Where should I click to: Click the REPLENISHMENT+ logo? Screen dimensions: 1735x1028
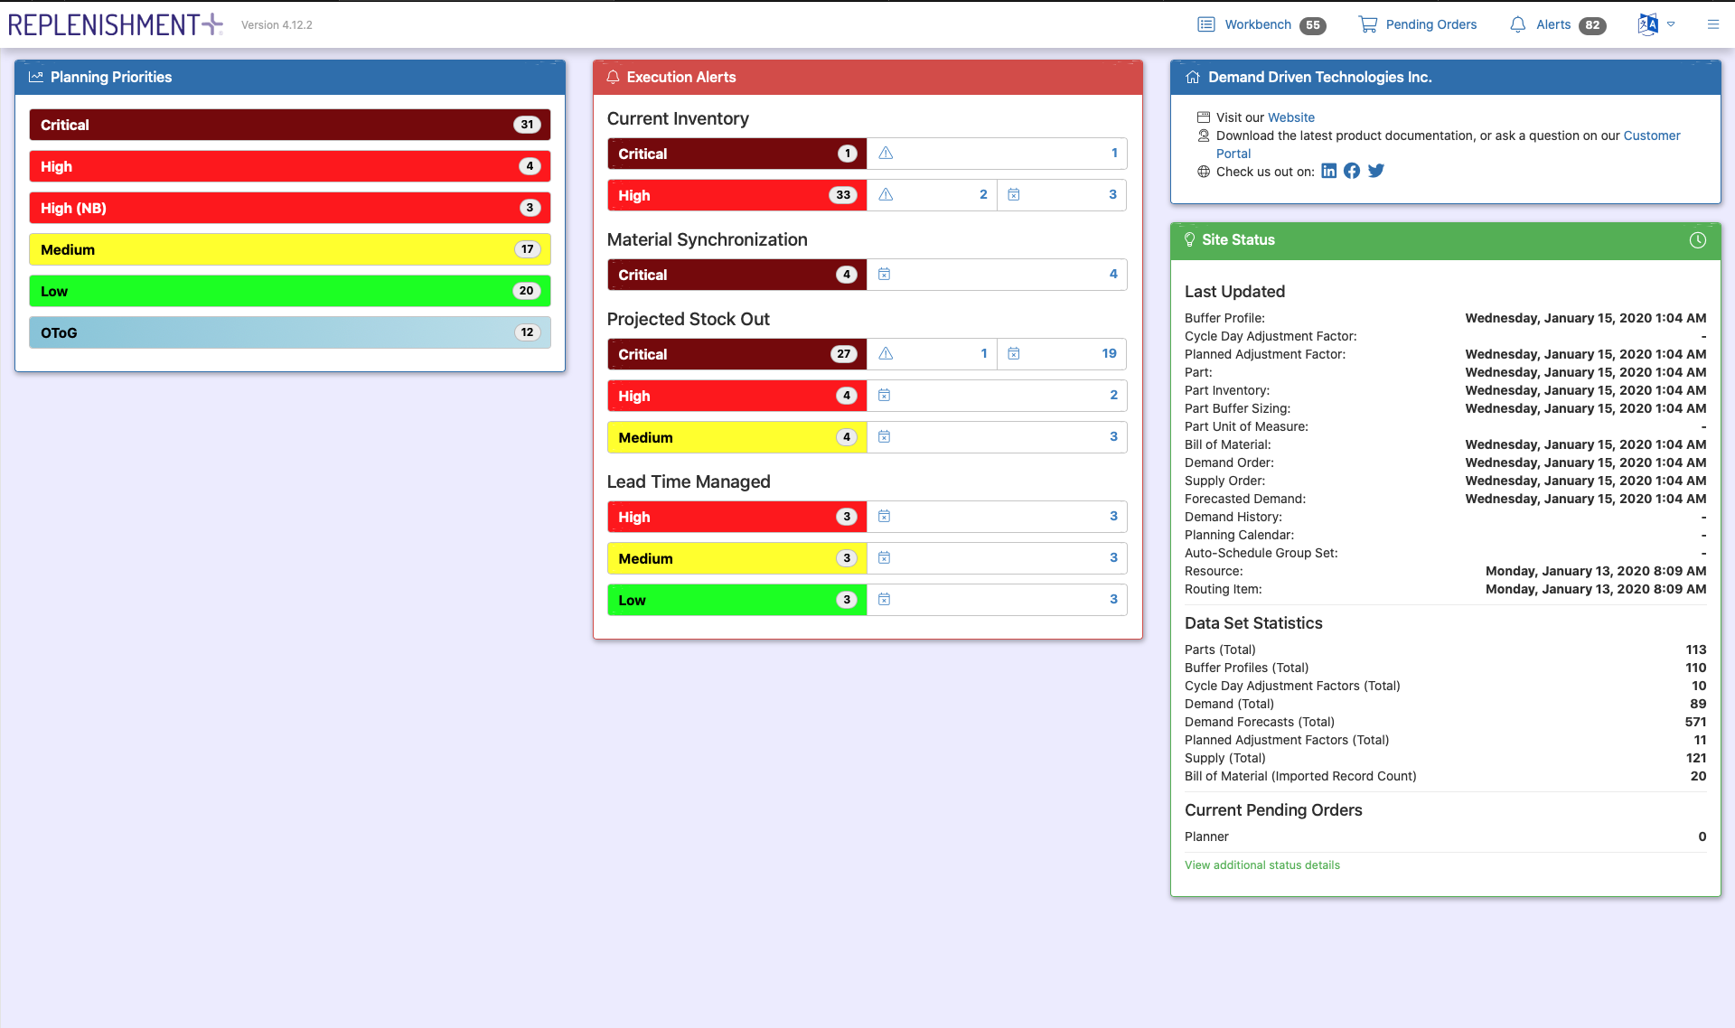pyautogui.click(x=115, y=24)
